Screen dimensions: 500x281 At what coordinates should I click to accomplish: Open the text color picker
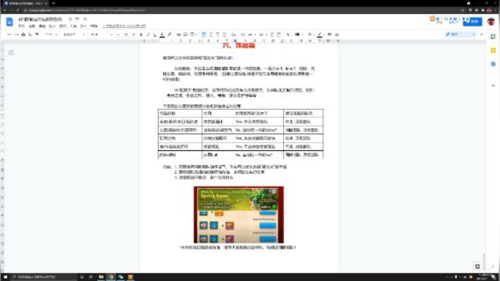point(162,35)
